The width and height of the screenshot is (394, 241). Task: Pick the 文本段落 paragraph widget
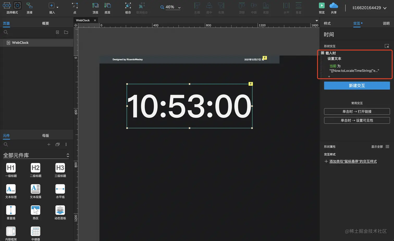(x=36, y=191)
